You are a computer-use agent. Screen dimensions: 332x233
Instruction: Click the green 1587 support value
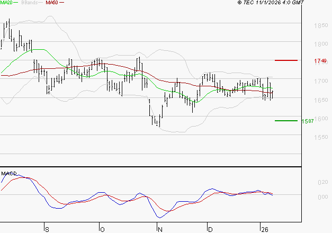[x=308, y=121]
